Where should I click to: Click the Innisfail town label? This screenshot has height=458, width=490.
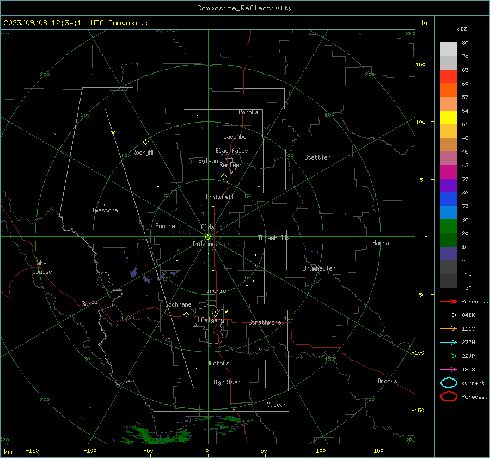(219, 197)
